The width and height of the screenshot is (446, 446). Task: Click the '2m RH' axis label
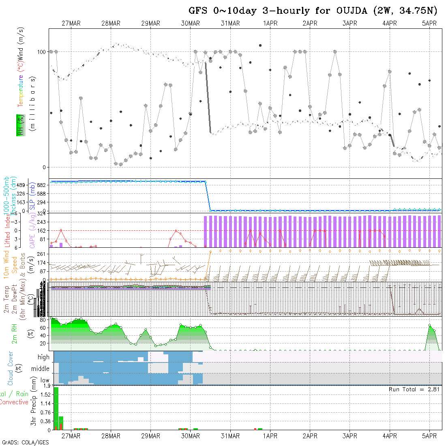pos(14,334)
